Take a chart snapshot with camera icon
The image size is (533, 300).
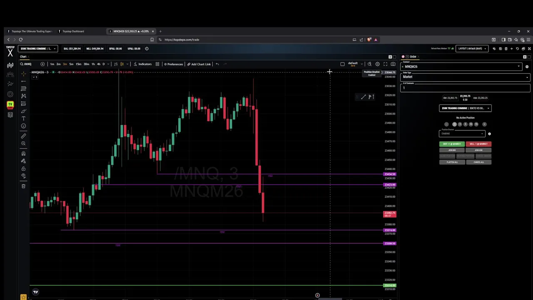click(393, 64)
